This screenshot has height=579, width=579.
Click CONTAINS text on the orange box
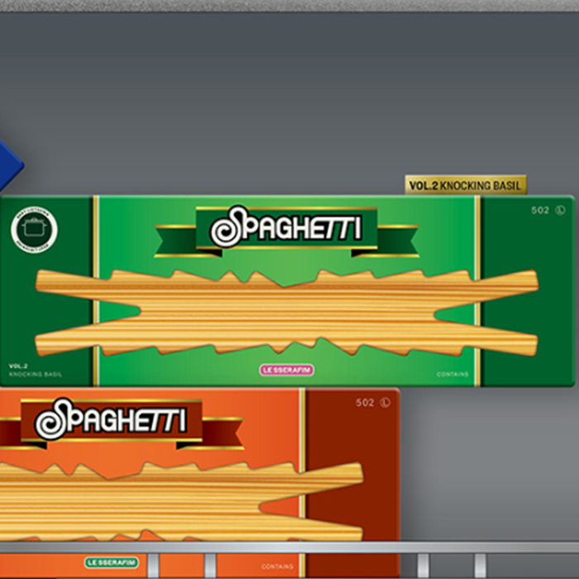pyautogui.click(x=277, y=567)
